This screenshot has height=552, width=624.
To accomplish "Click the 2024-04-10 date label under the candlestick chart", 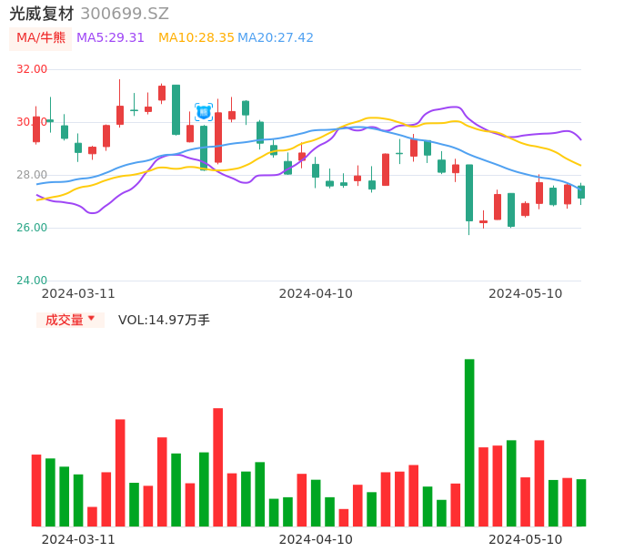I will [316, 293].
